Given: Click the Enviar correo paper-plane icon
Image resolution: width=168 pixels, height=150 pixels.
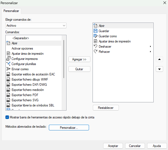Looking at the screenshot, I should (x=8, y=69).
